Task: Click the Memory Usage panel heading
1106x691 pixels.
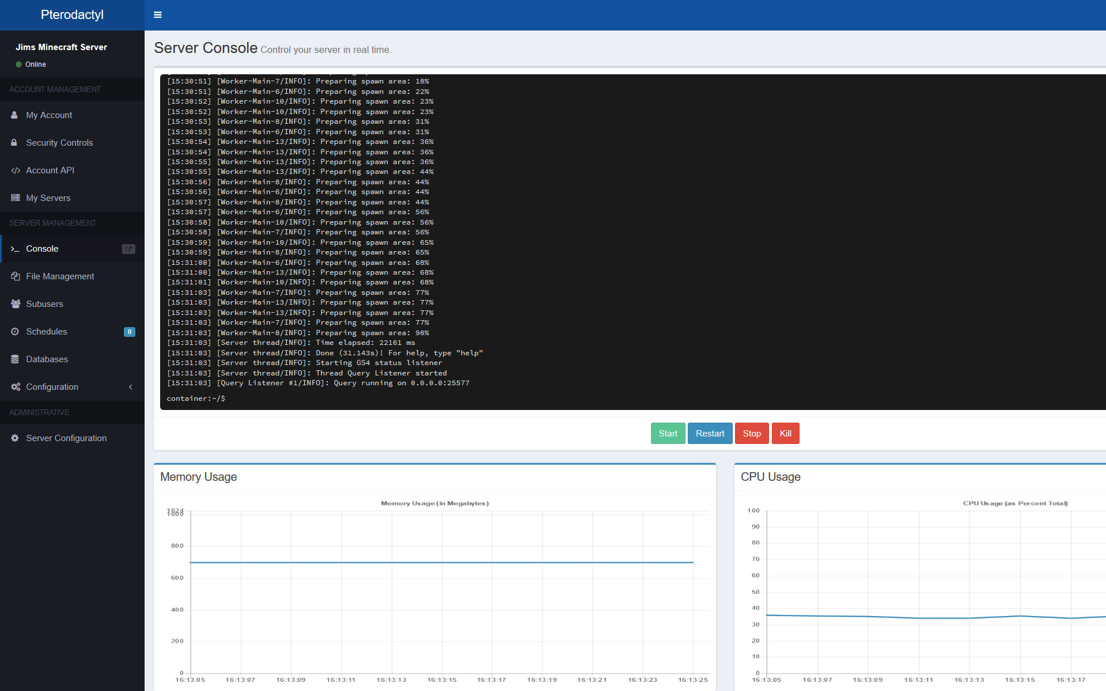Action: (198, 477)
